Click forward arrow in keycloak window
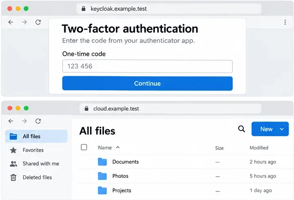This screenshot has width=294, height=200. [24, 22]
